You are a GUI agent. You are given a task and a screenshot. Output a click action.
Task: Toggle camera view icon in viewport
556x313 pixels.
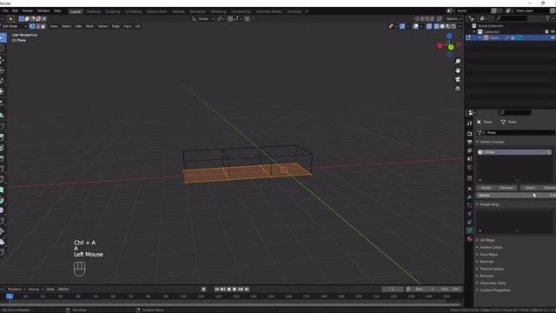[x=458, y=79]
